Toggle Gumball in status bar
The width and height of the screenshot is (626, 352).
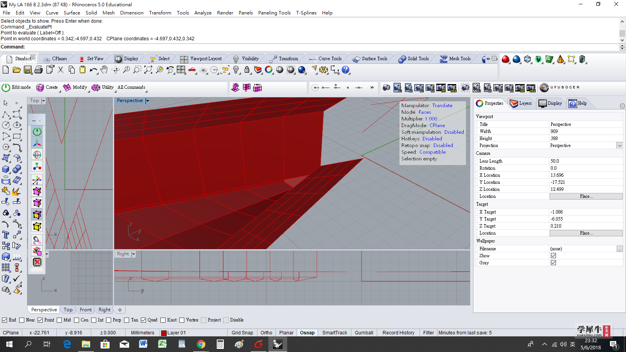[x=364, y=333]
